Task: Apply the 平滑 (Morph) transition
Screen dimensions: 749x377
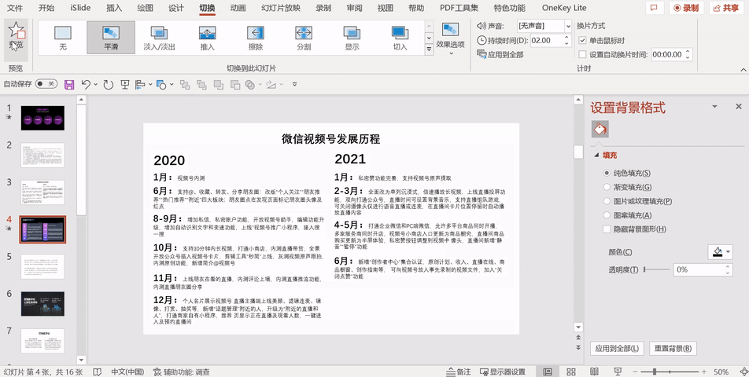Action: [x=111, y=38]
